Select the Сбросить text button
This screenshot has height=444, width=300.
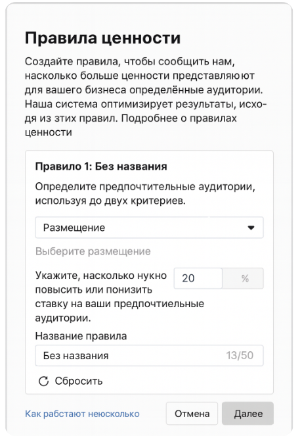point(79,381)
